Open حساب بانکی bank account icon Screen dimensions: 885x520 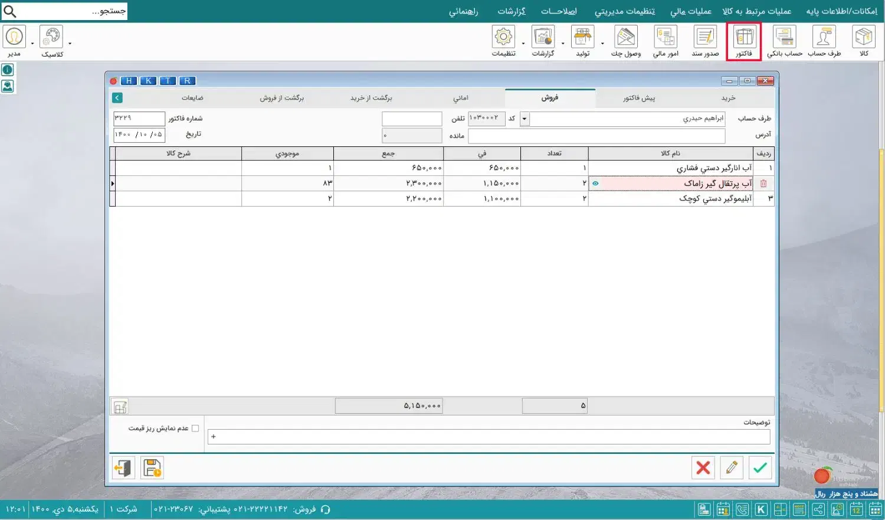point(784,38)
